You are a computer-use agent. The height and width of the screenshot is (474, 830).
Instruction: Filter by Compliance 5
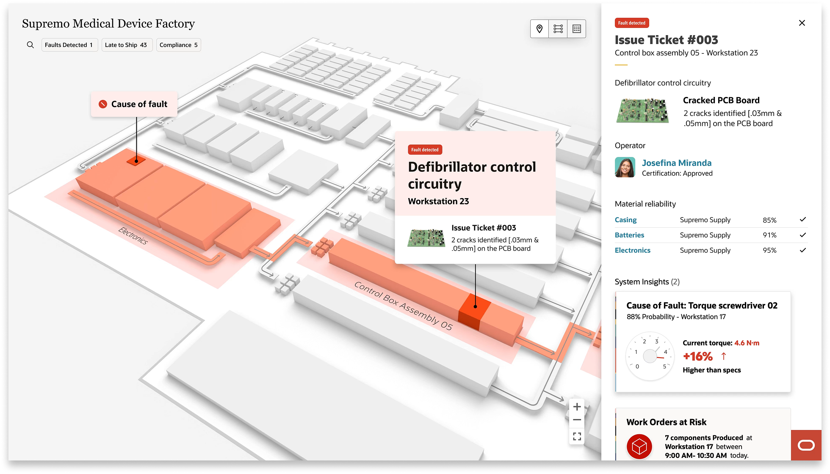pos(178,45)
